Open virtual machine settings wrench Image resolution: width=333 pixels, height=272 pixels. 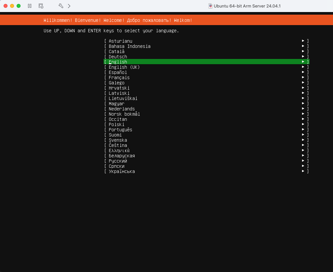pyautogui.click(x=61, y=6)
